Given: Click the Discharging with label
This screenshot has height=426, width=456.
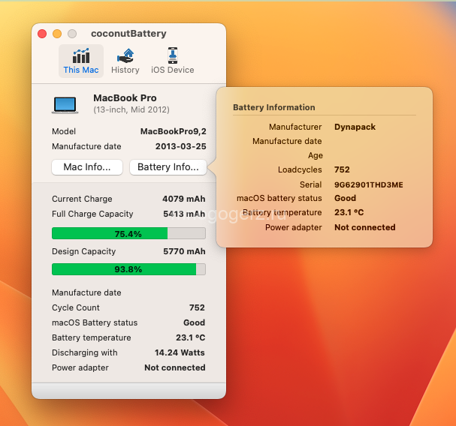Looking at the screenshot, I should [x=85, y=352].
